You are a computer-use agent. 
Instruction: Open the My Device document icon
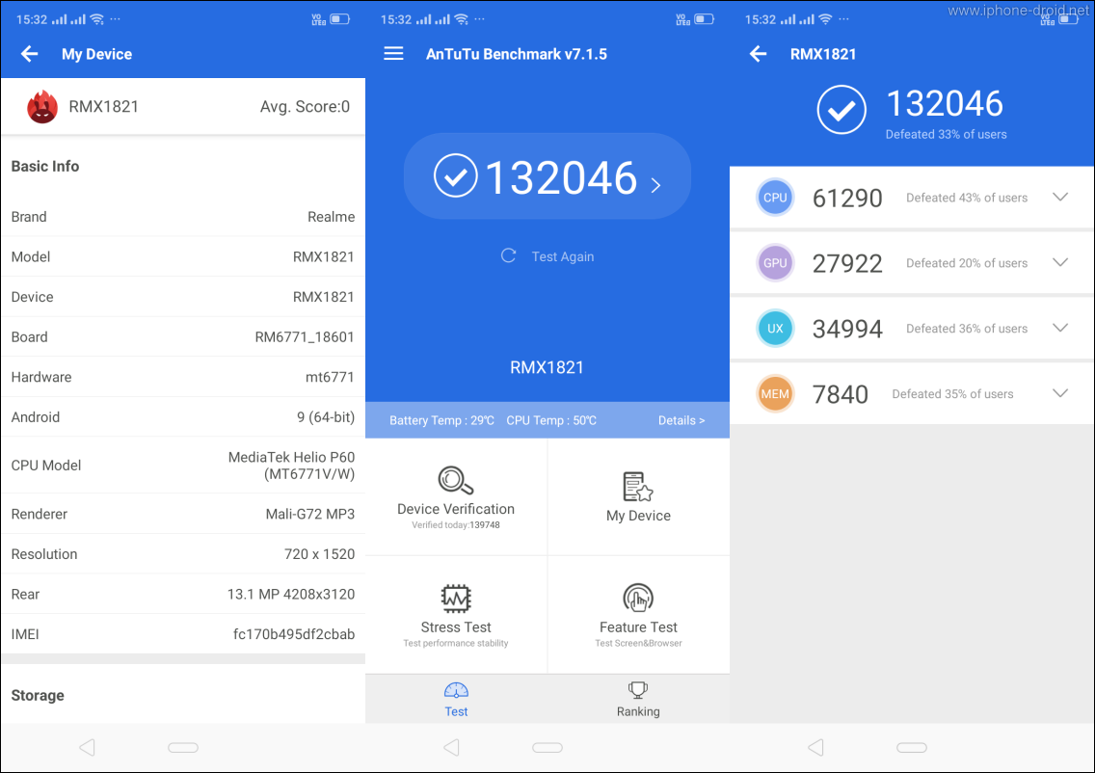(x=637, y=487)
